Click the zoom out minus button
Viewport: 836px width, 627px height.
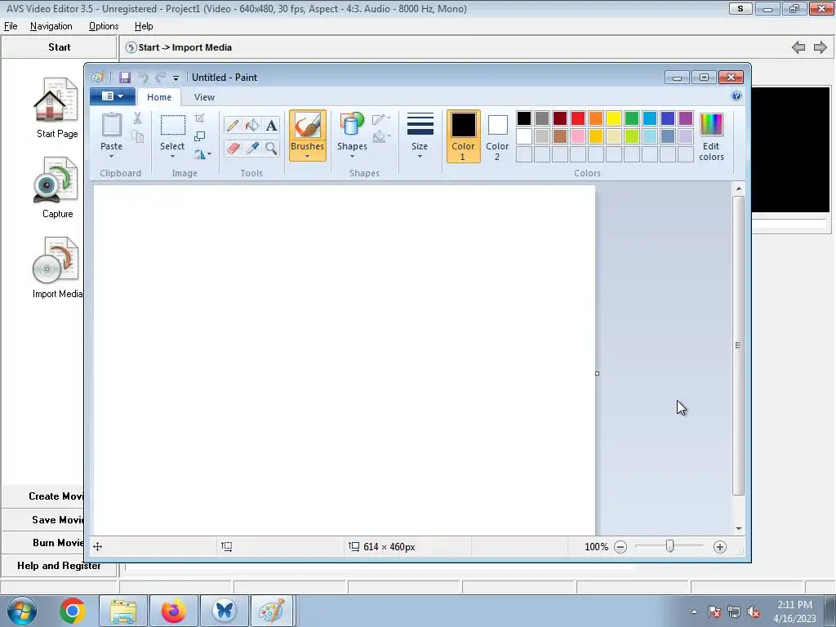pos(620,547)
